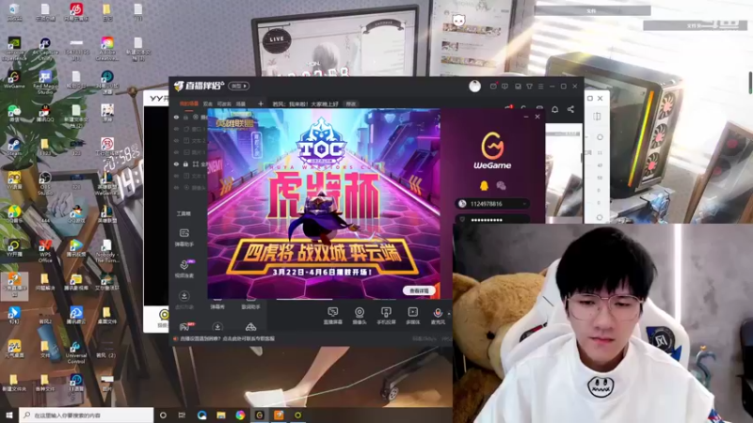Open the notification bell in the streaming app
Screen dimensions: 753x423
[554, 109]
